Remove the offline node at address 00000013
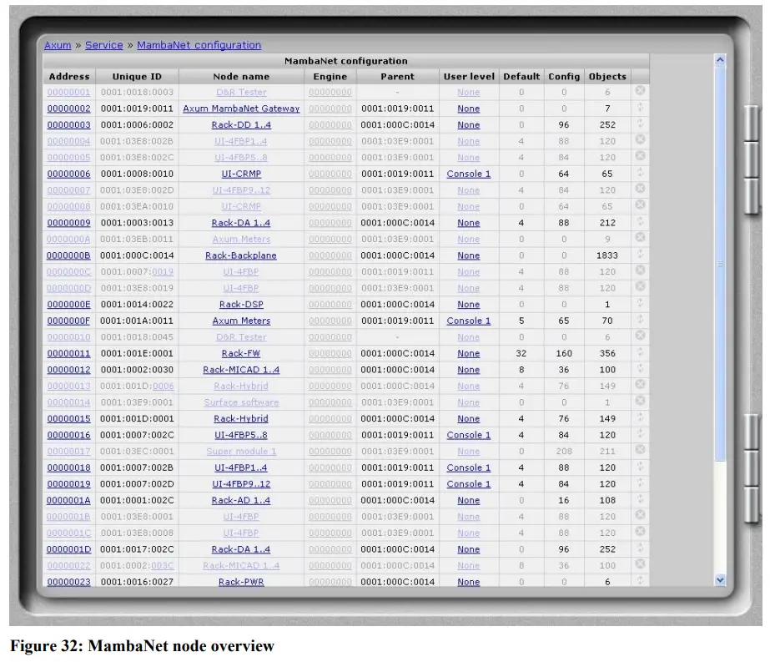Image resolution: width=770 pixels, height=662 pixels. tap(640, 386)
